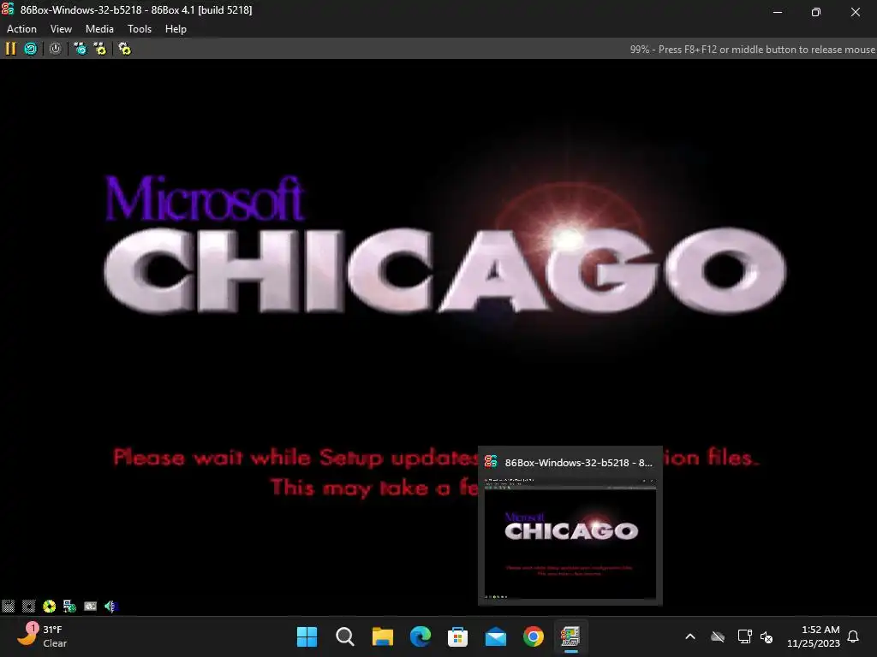The height and width of the screenshot is (657, 877).
Task: Click the second floppy drive status icon
Action: 28,607
